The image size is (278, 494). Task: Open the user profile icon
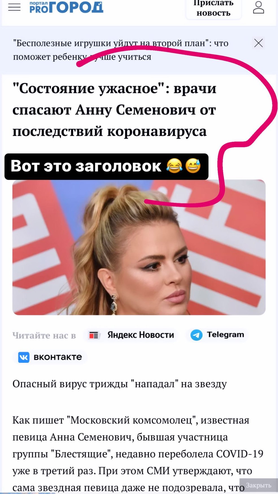(258, 7)
